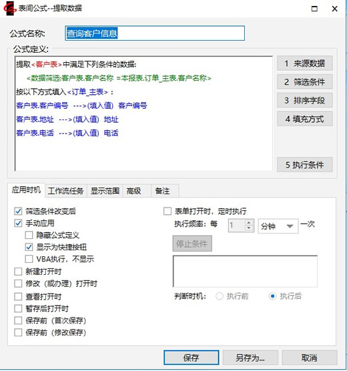Open the 5 执行条件 settings
The width and height of the screenshot is (347, 371).
(305, 165)
